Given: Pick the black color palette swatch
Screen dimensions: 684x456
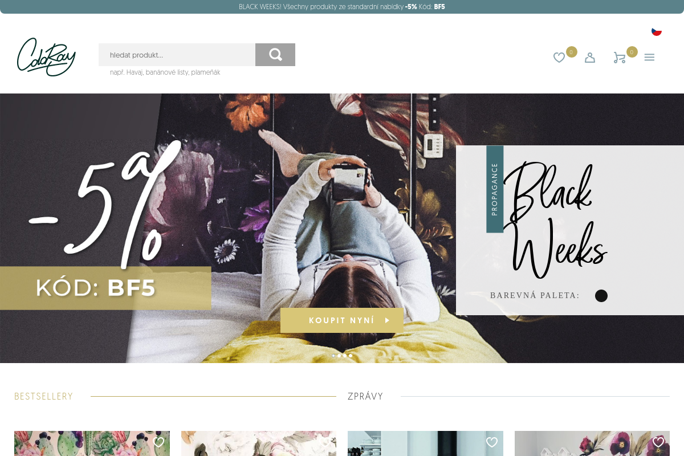Looking at the screenshot, I should 601,296.
